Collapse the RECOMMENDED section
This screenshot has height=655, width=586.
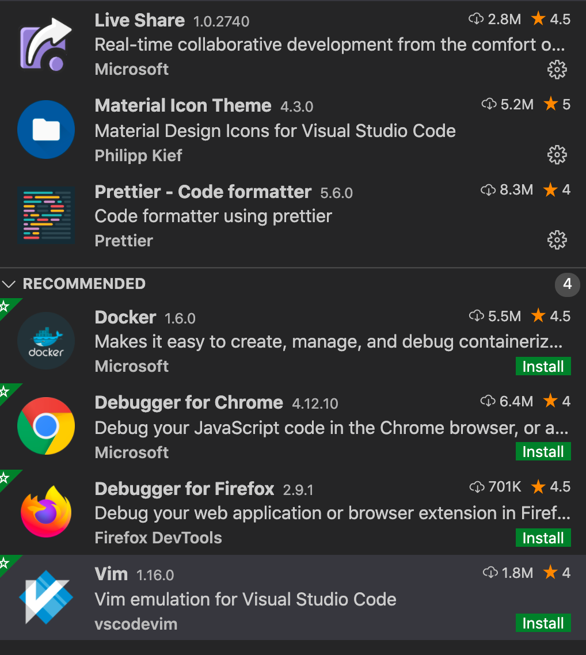click(9, 284)
